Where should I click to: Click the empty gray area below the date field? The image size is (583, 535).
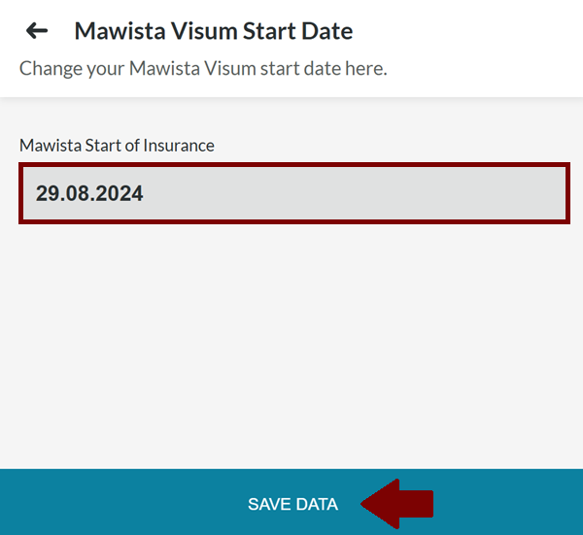point(291,340)
